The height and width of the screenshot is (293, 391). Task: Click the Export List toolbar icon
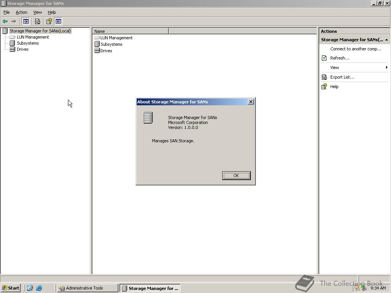37,21
